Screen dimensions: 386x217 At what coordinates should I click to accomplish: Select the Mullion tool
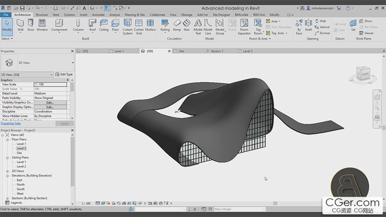click(150, 25)
